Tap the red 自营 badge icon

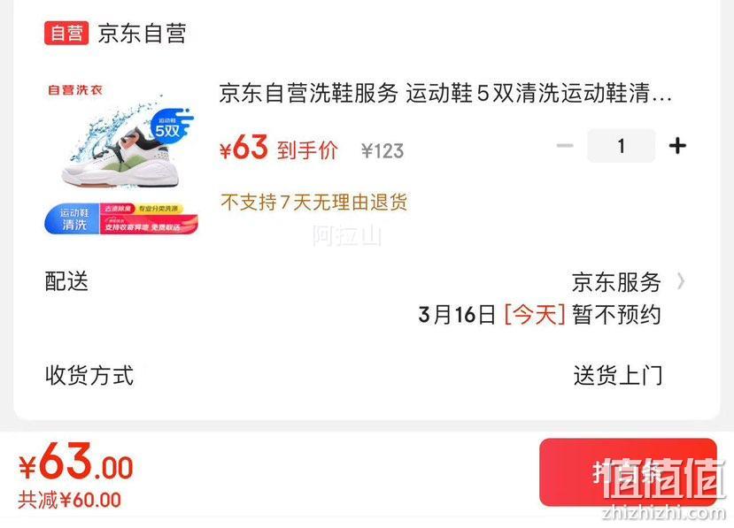click(x=66, y=34)
